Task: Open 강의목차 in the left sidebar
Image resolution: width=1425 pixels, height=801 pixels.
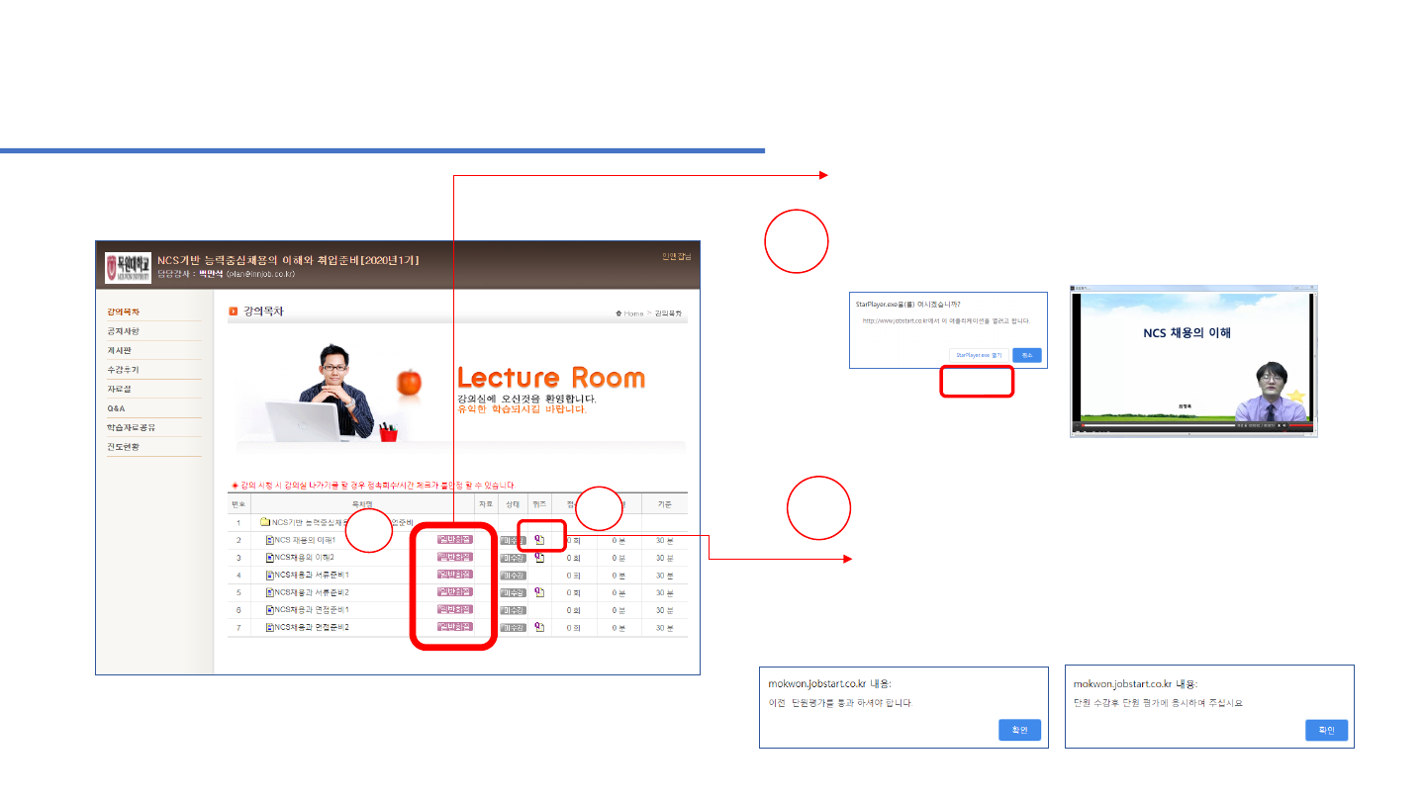Action: tap(124, 311)
